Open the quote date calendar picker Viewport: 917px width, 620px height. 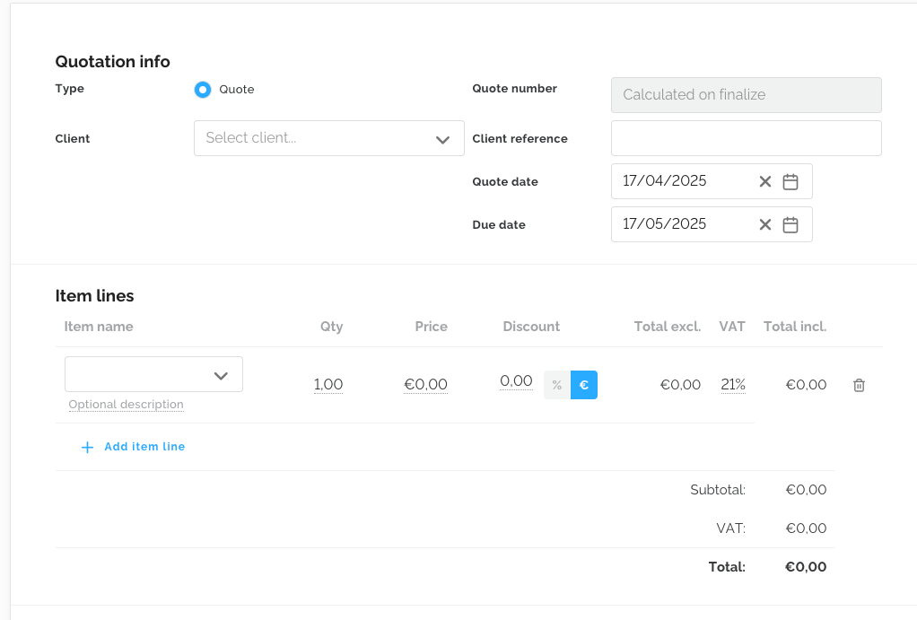tap(790, 181)
